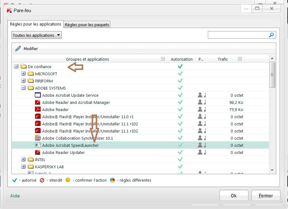
Task: Toggle authorization for KASPERSKY LAB group
Action: (x=180, y=166)
